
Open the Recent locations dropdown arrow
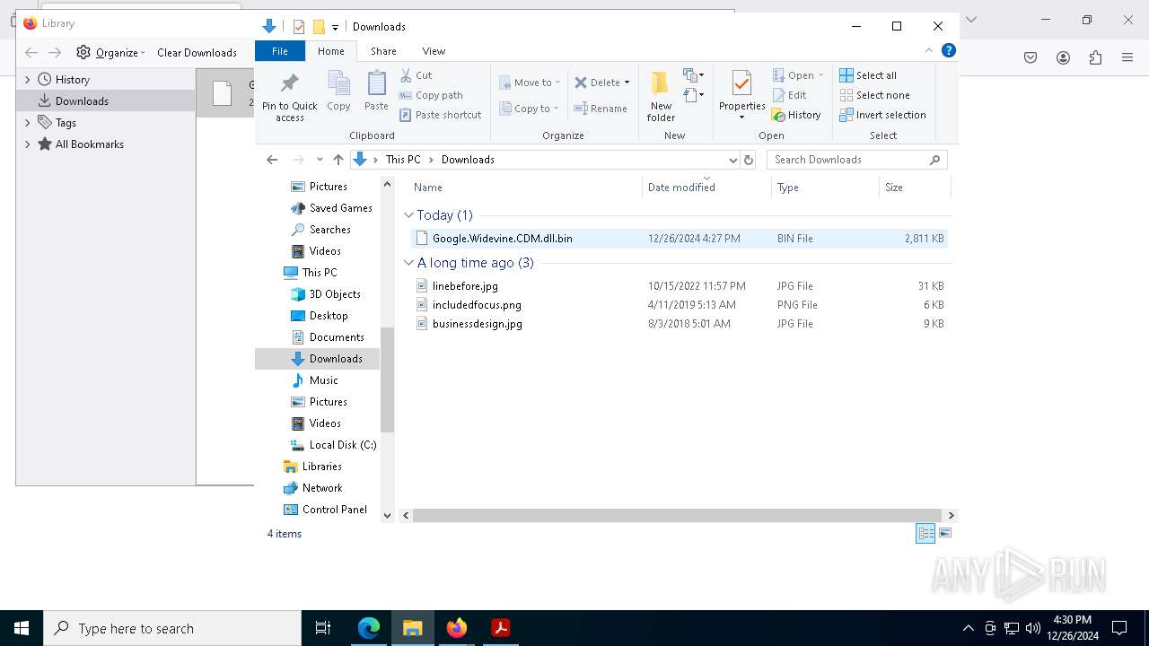click(x=319, y=160)
